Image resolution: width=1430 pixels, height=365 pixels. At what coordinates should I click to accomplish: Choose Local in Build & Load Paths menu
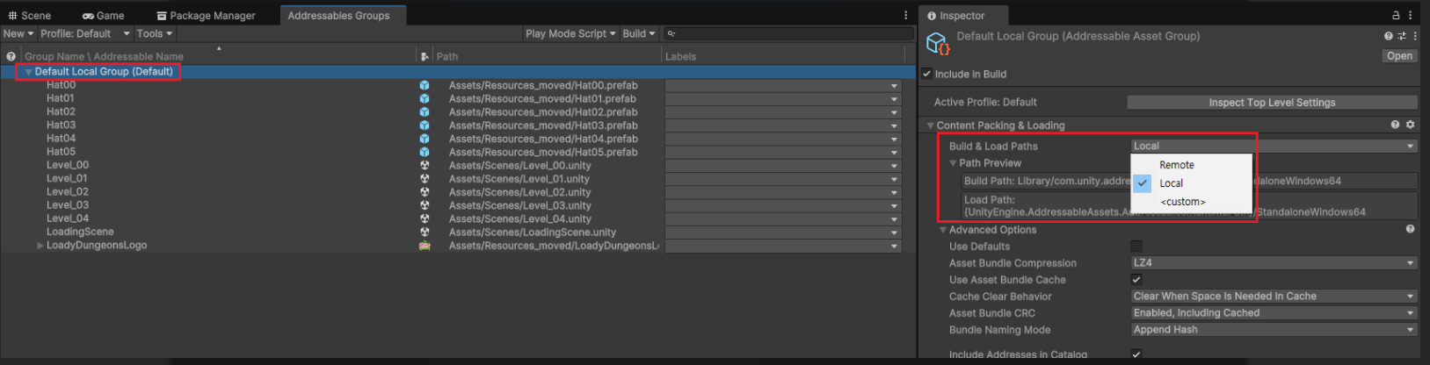click(x=1191, y=183)
